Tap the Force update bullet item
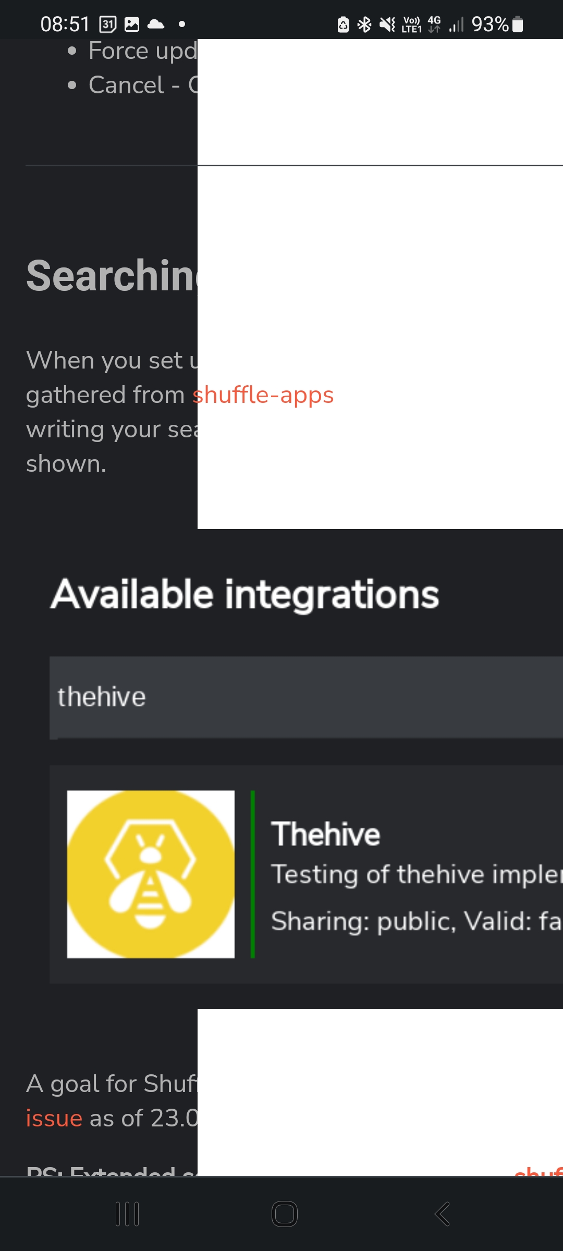563x1251 pixels. coord(141,50)
